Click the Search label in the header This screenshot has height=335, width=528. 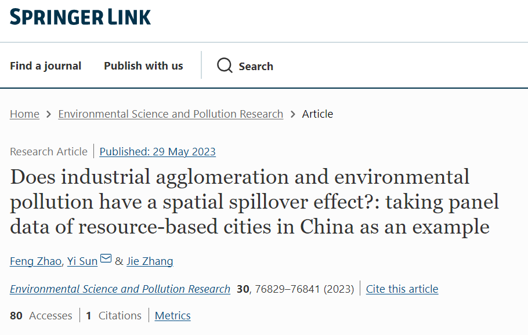(x=256, y=66)
